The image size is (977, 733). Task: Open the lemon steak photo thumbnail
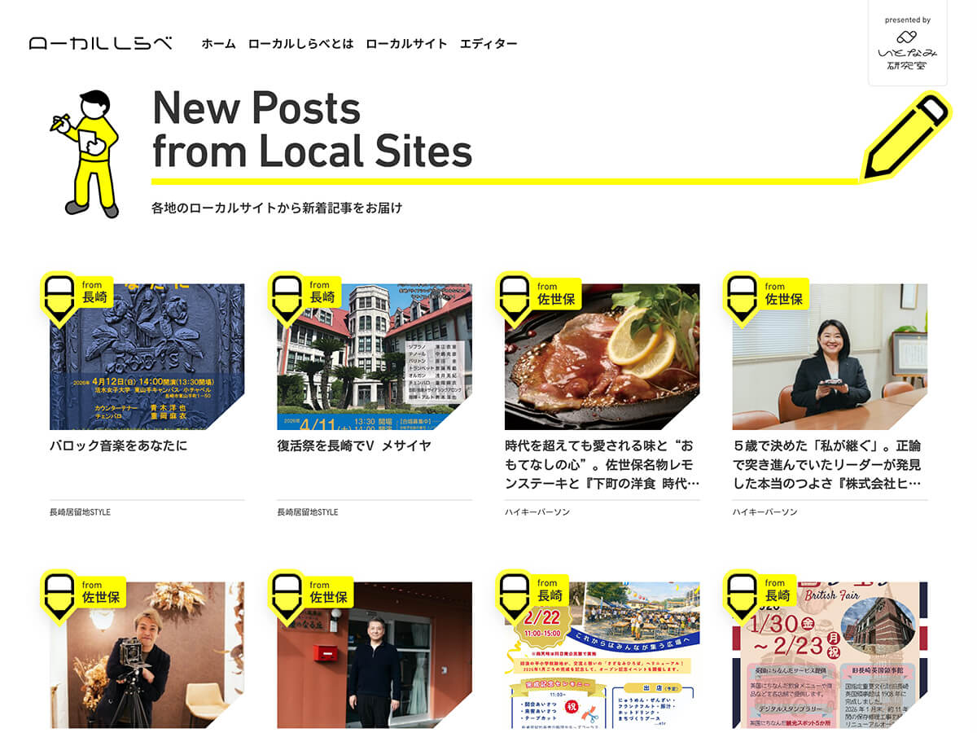pyautogui.click(x=602, y=357)
